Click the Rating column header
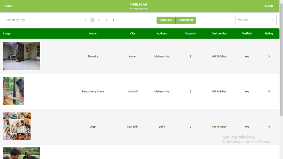Viewport: 283px width, 159px height. pyautogui.click(x=269, y=34)
